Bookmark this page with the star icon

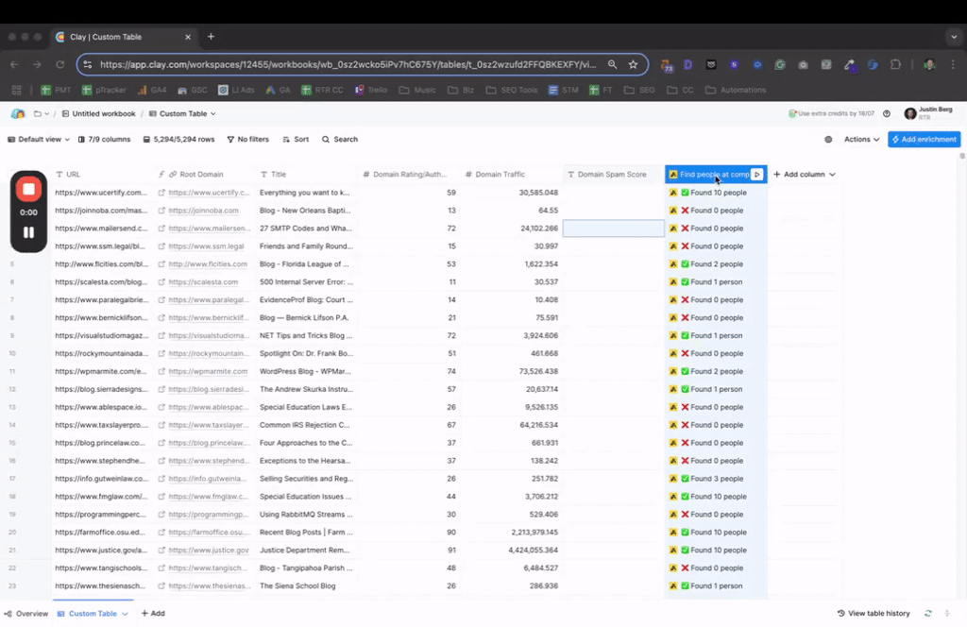pyautogui.click(x=633, y=64)
